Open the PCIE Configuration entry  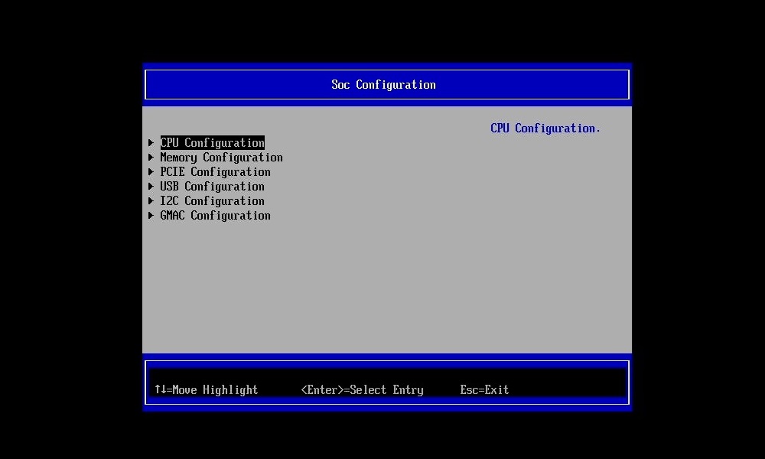click(x=215, y=171)
